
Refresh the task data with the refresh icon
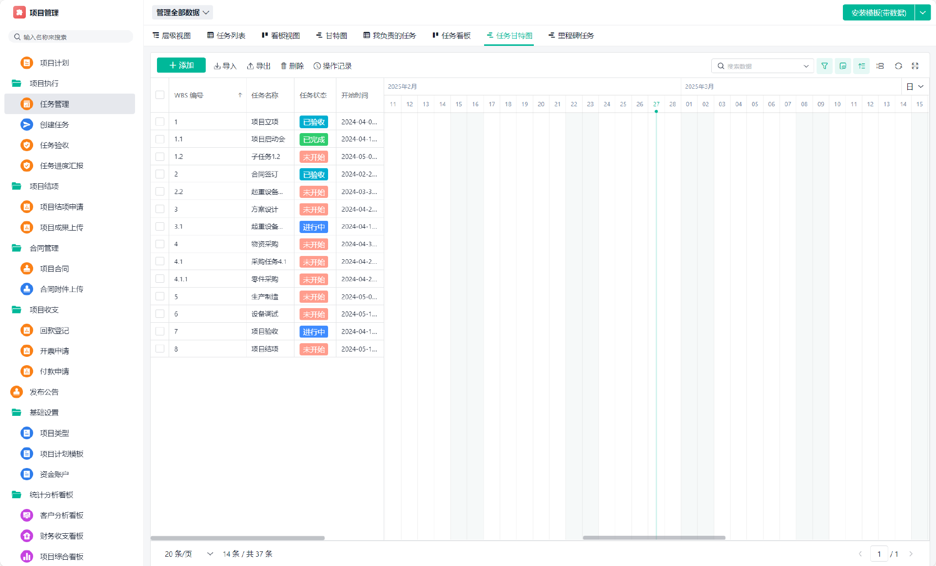[898, 66]
